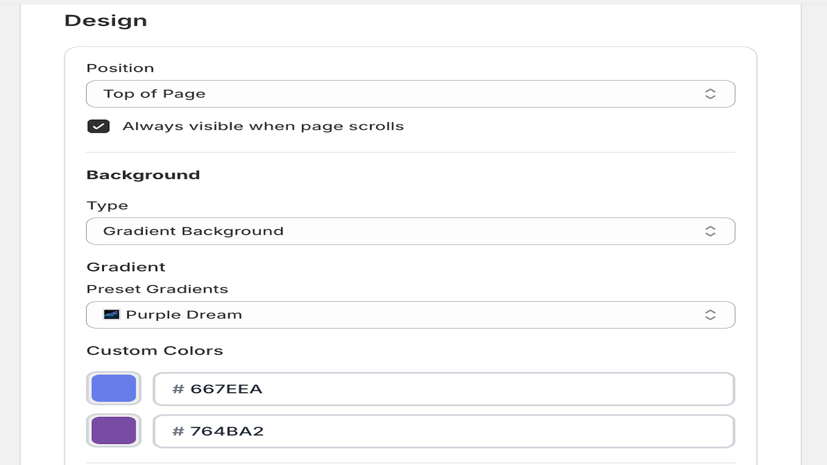The height and width of the screenshot is (465, 827).
Task: Click the Background section heading
Action: pyautogui.click(x=143, y=175)
